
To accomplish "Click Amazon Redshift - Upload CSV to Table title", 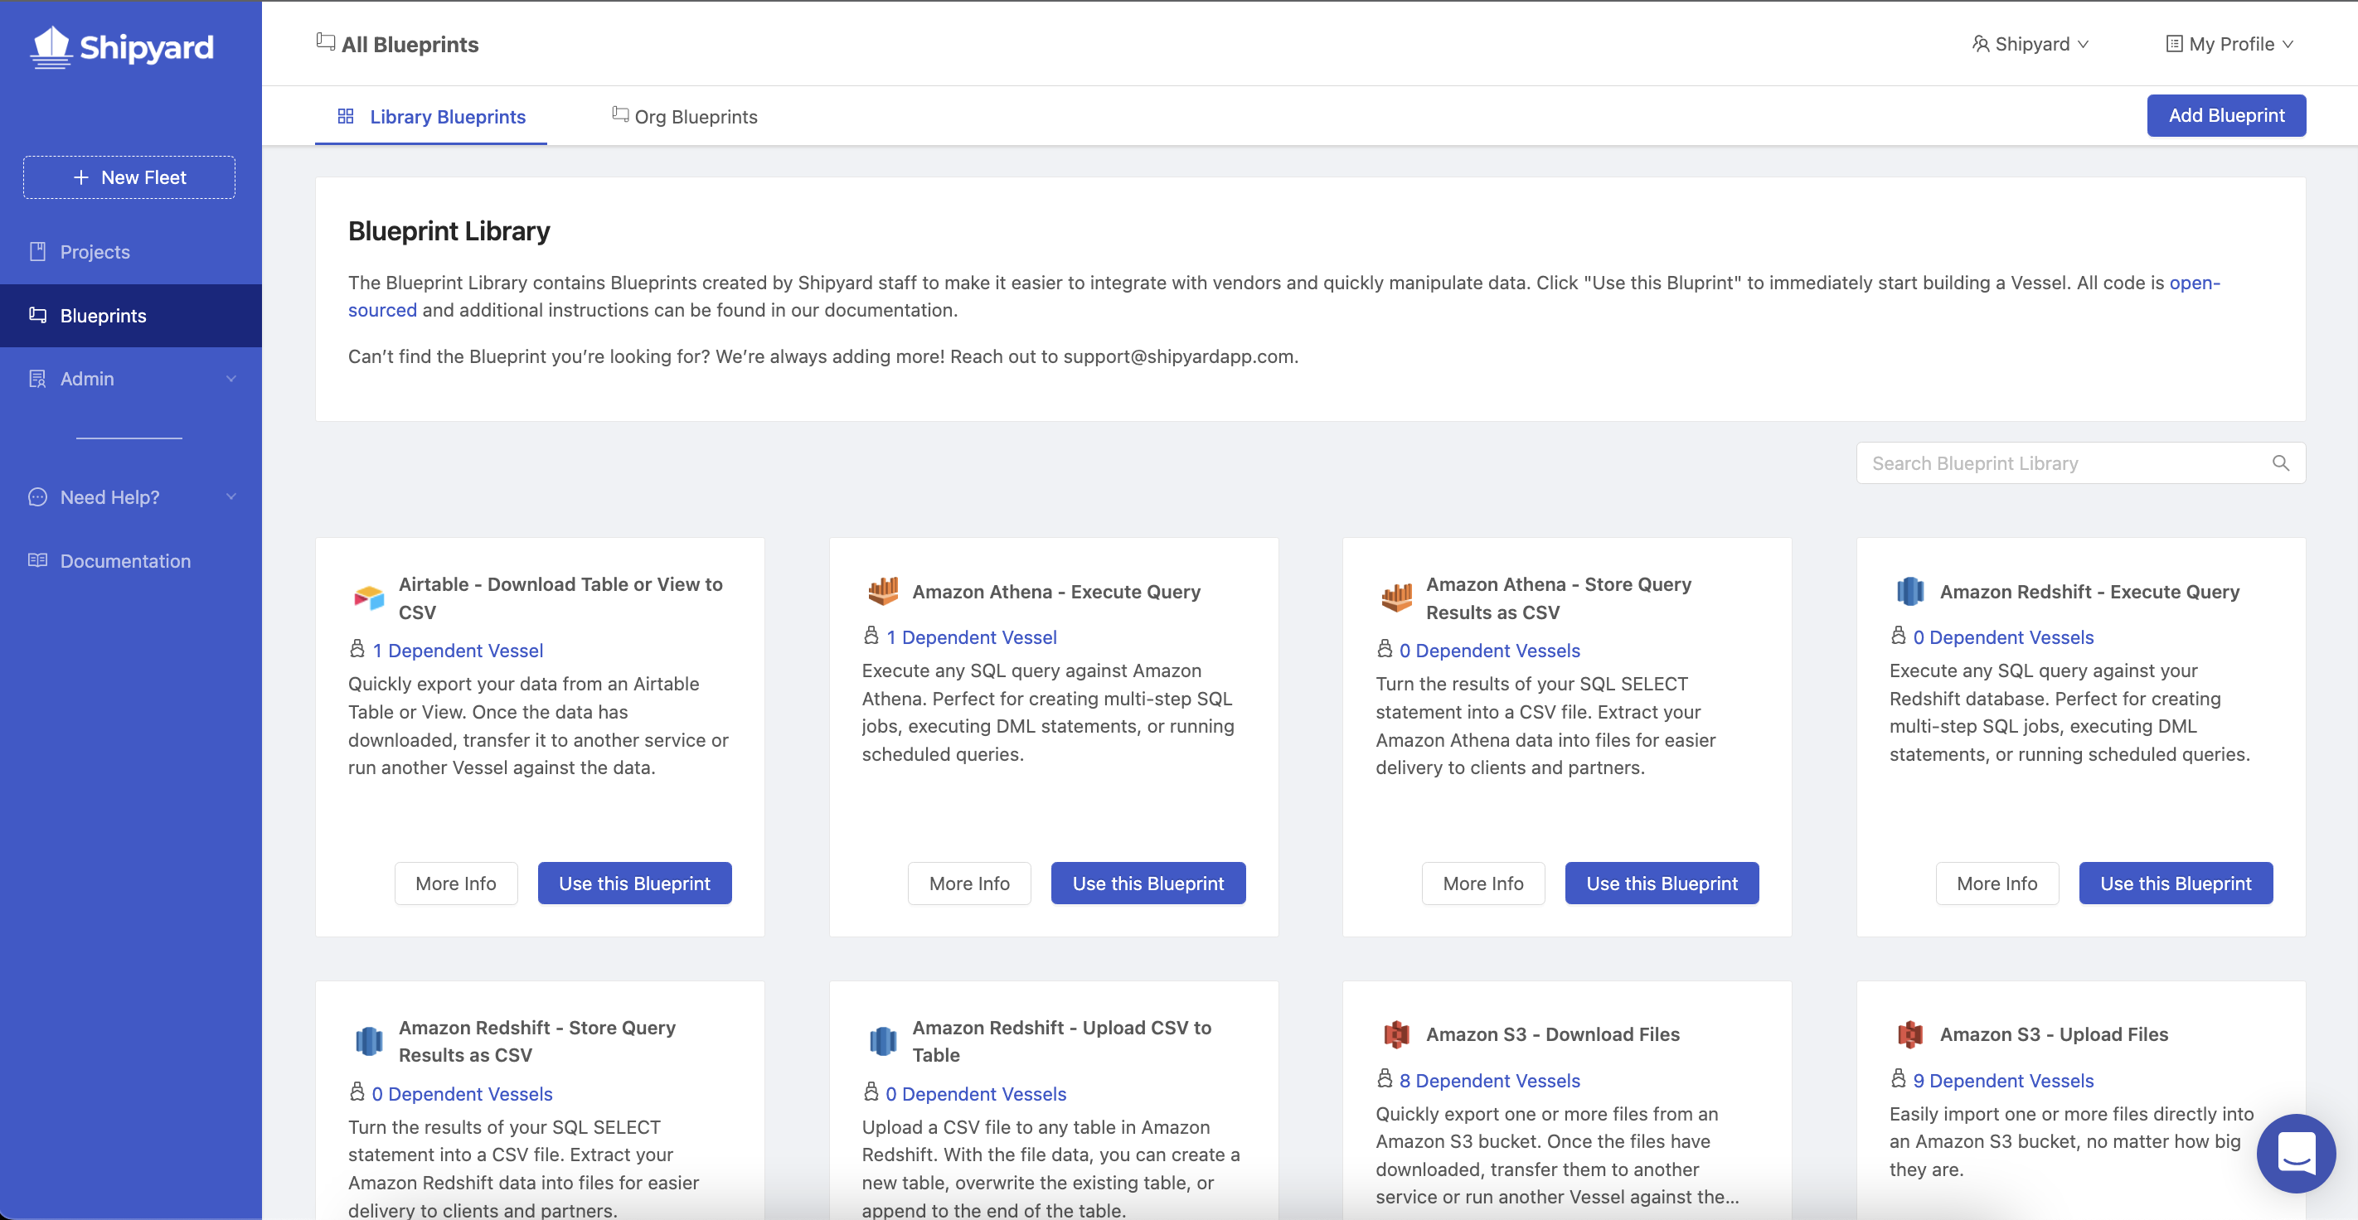I will 1062,1042.
